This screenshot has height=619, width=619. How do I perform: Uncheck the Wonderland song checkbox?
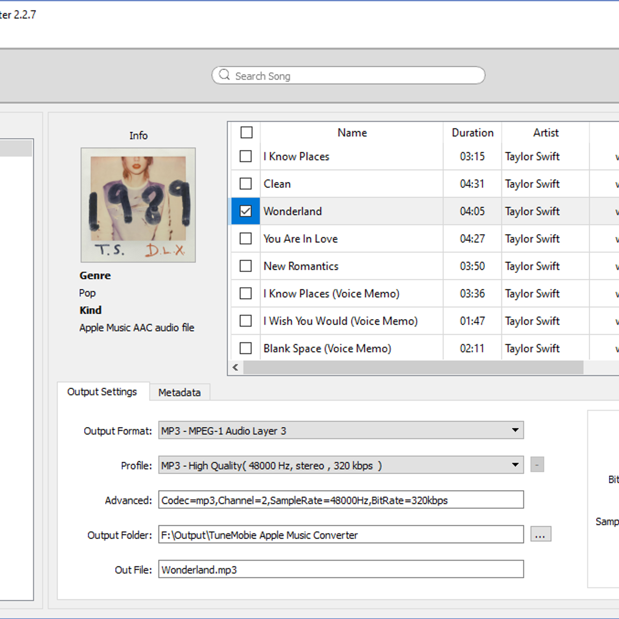pos(246,211)
